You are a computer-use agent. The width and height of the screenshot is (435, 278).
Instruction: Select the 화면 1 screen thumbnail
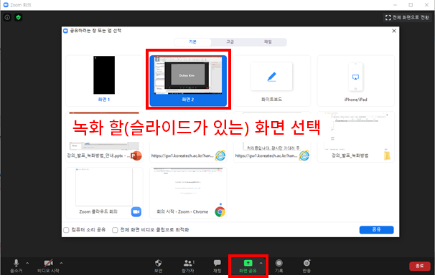pyautogui.click(x=104, y=80)
